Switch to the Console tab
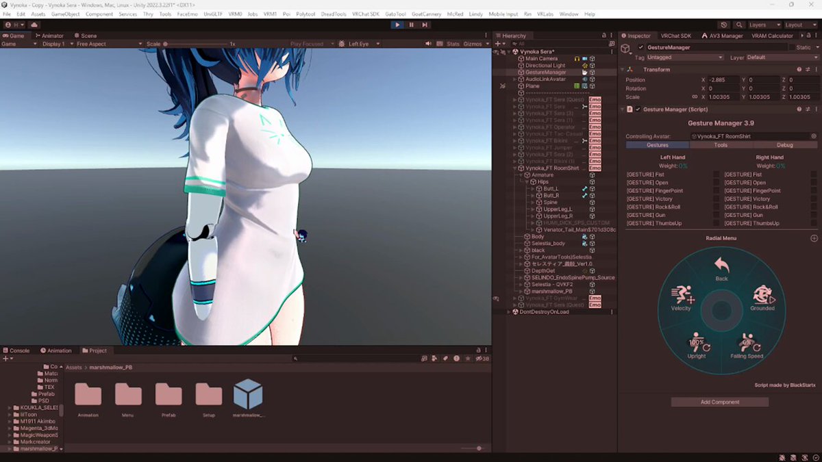Viewport: 822px width, 462px height. tap(16, 350)
